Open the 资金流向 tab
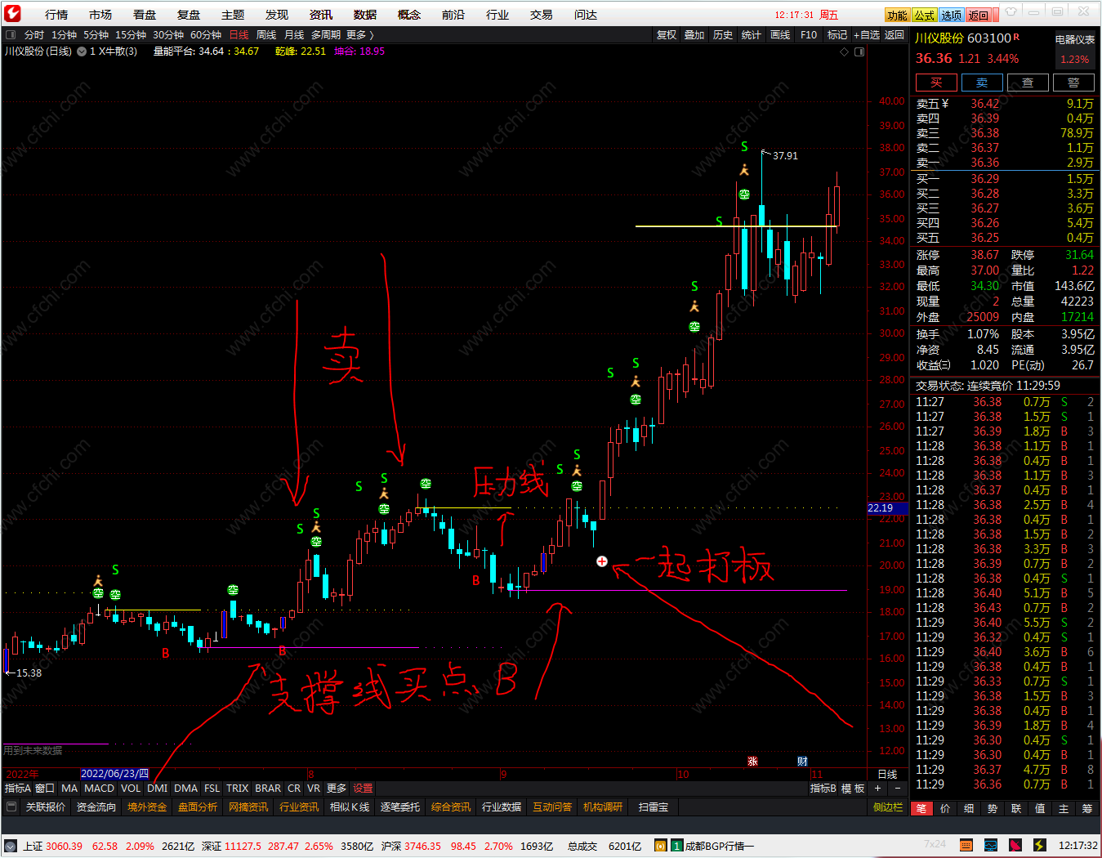Screen dimensions: 1102x858 [x=96, y=807]
